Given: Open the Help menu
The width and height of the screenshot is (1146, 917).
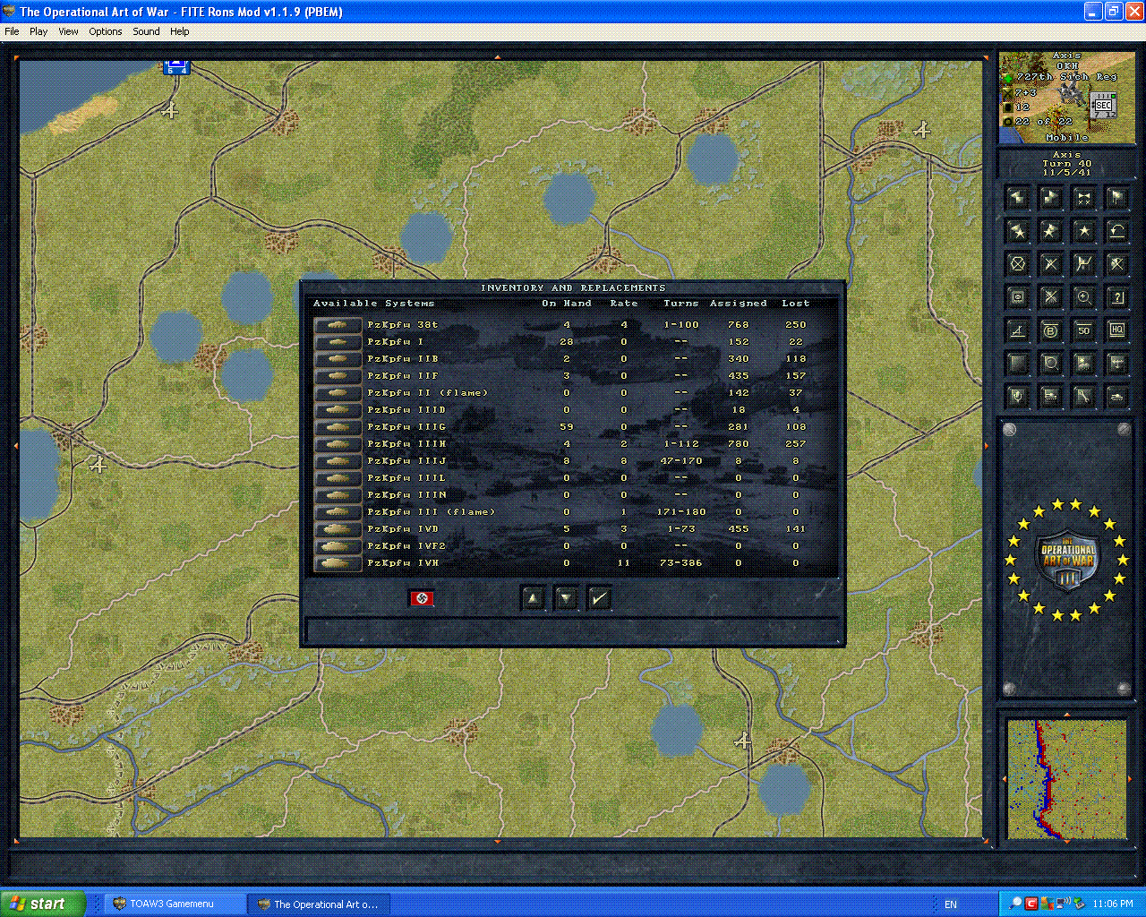Looking at the screenshot, I should coord(180,31).
